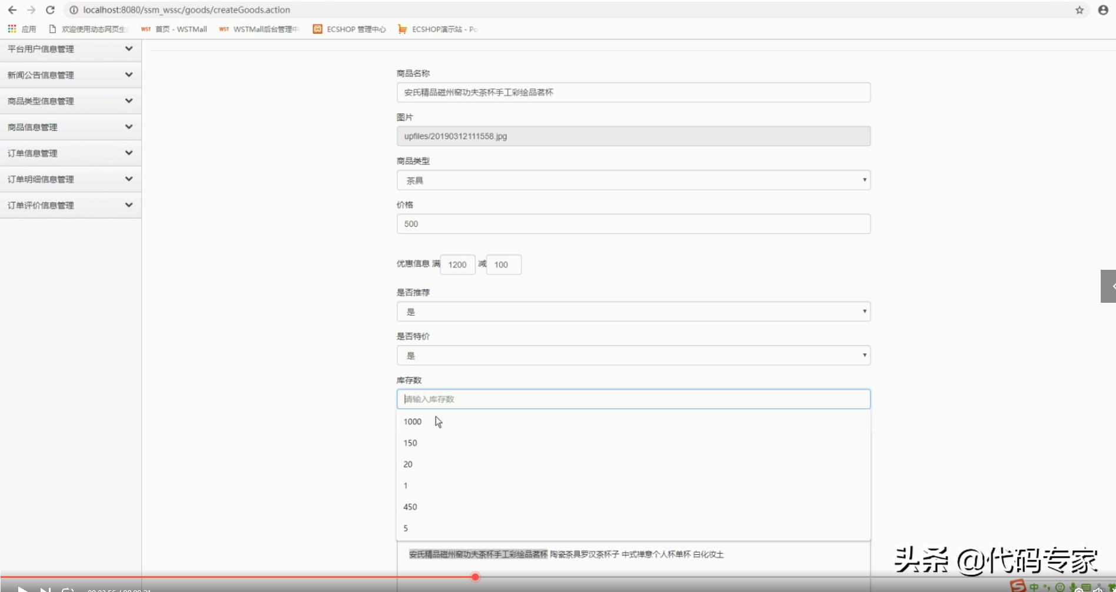Choose 5 from the stock suggestions
Viewport: 1116px width, 592px height.
click(x=633, y=528)
